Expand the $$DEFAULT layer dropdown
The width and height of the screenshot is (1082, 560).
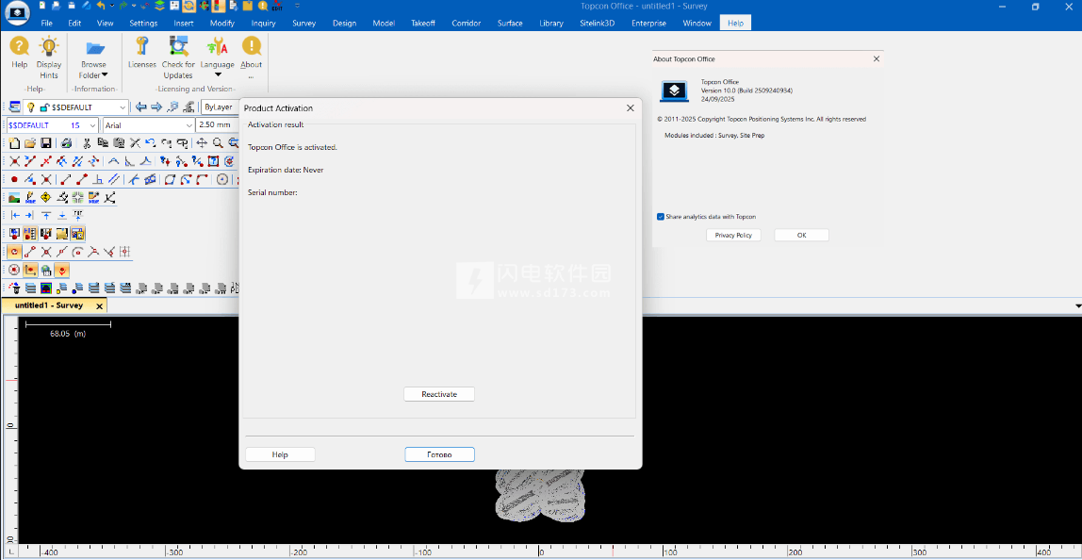123,107
